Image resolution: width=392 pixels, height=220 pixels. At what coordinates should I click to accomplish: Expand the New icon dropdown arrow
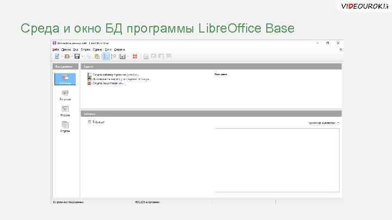pyautogui.click(x=62, y=56)
